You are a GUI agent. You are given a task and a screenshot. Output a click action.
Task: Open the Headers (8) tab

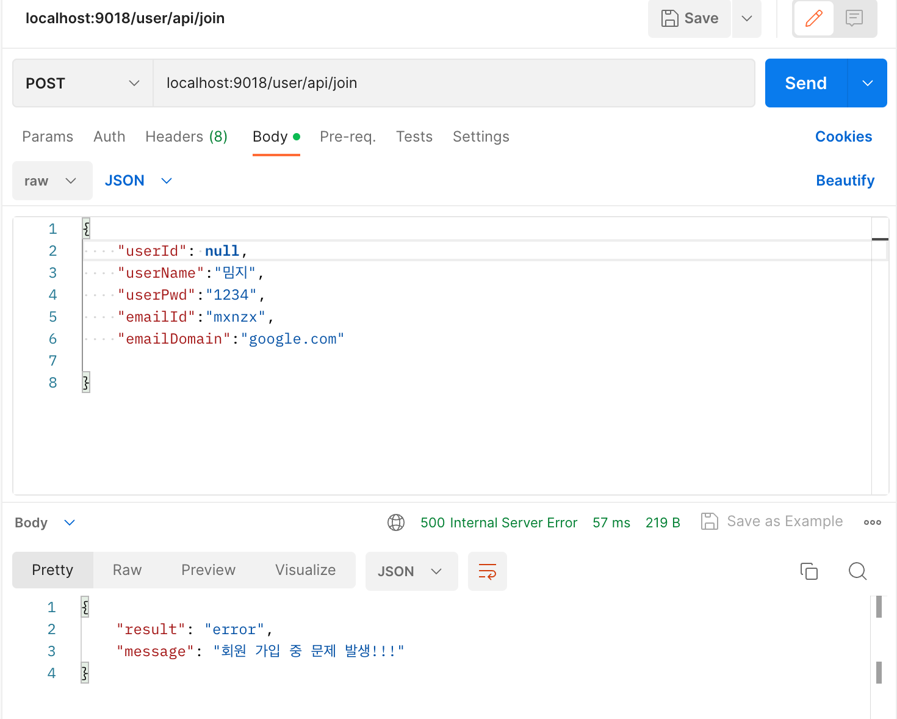tap(186, 137)
